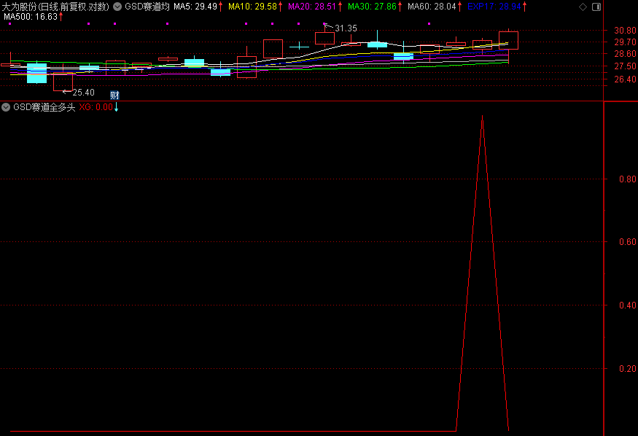The width and height of the screenshot is (638, 436).
Task: Select the MA60 indicator value
Action: click(x=431, y=7)
